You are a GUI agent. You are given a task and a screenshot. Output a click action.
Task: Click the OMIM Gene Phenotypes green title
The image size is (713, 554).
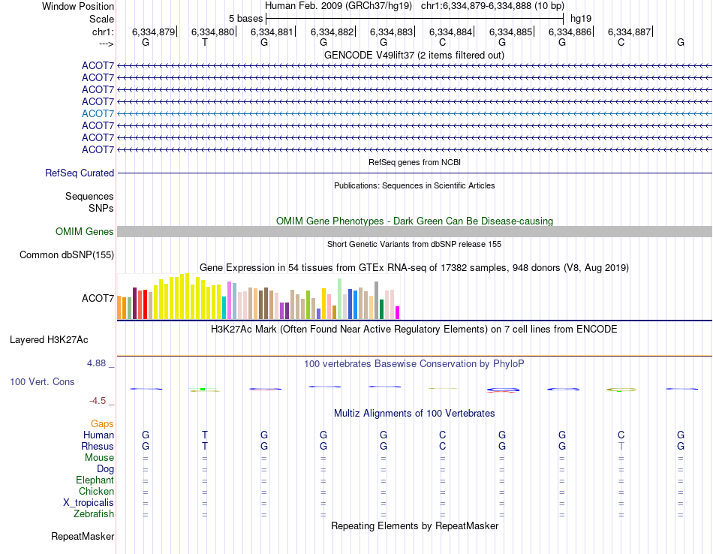[x=415, y=221]
